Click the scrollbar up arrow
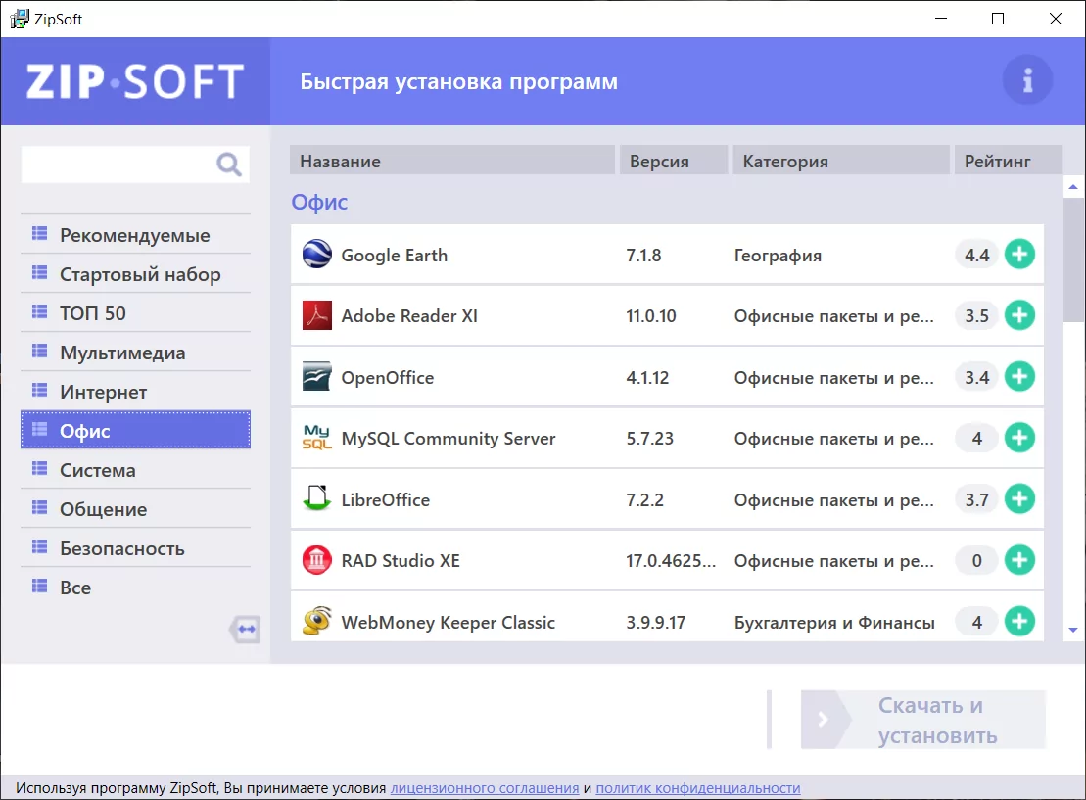The height and width of the screenshot is (800, 1086). [1073, 187]
